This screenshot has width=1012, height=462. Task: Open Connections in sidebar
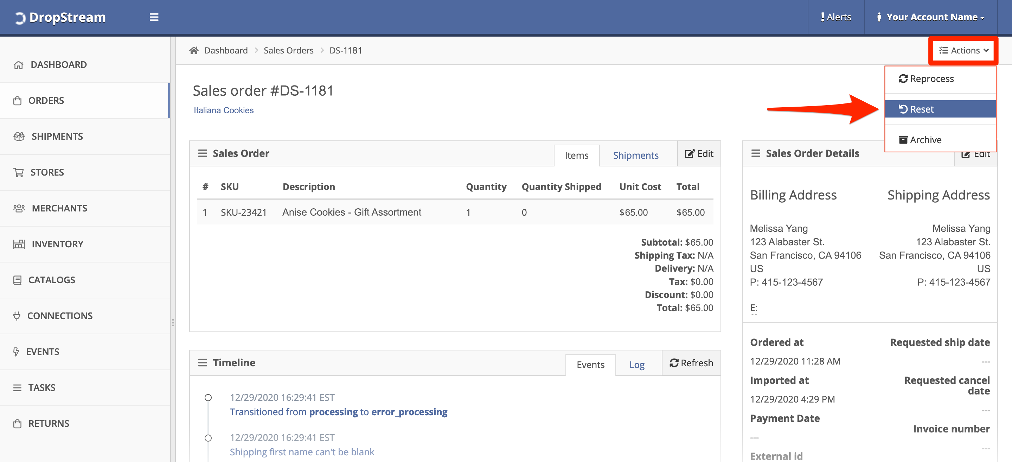(x=85, y=316)
